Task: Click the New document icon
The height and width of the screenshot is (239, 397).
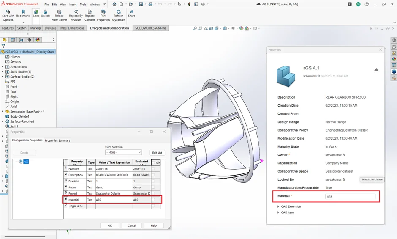Action: (121, 4)
